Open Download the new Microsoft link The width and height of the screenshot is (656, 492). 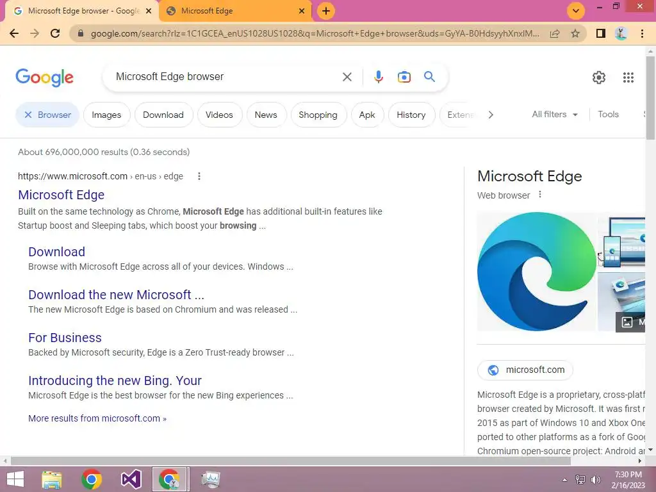pyautogui.click(x=117, y=295)
